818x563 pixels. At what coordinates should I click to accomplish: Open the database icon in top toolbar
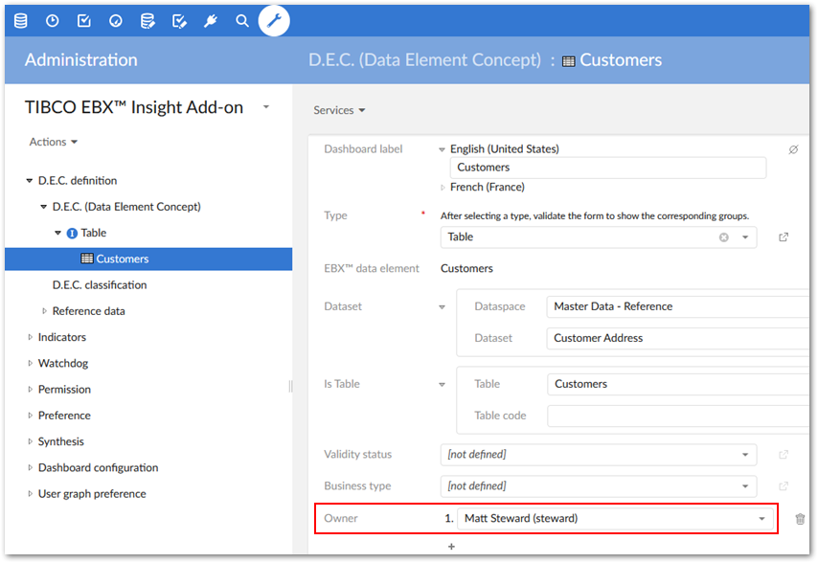point(20,20)
